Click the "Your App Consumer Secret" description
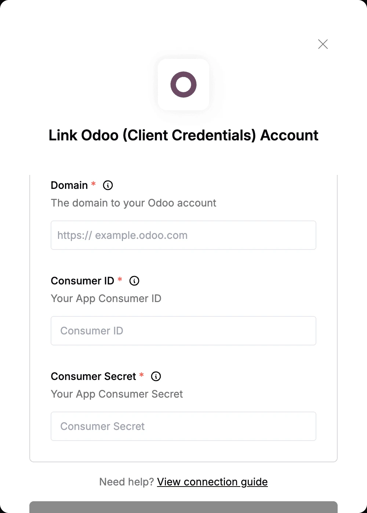 (x=117, y=394)
